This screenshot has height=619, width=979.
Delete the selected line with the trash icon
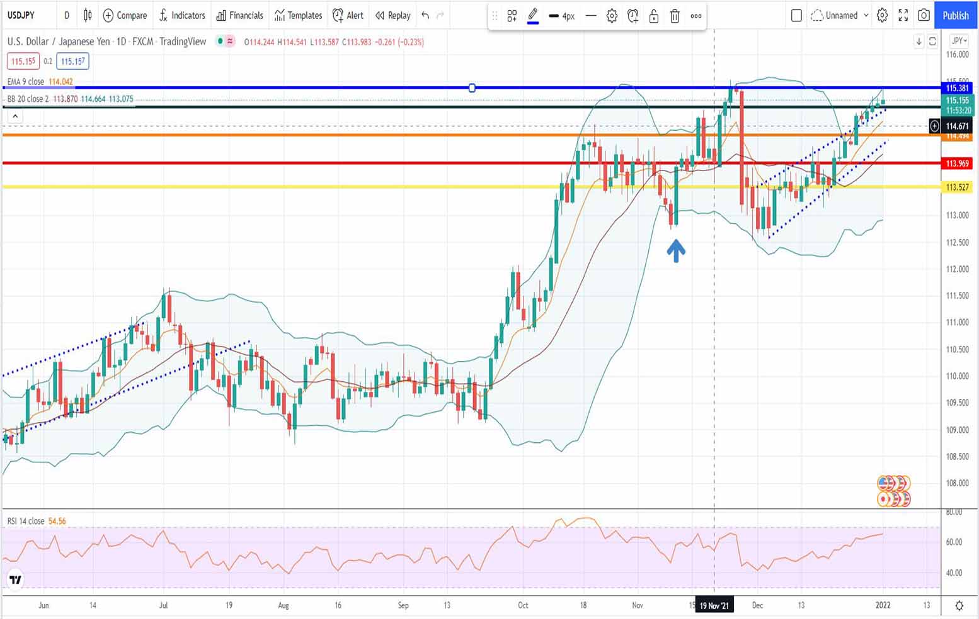(x=675, y=16)
